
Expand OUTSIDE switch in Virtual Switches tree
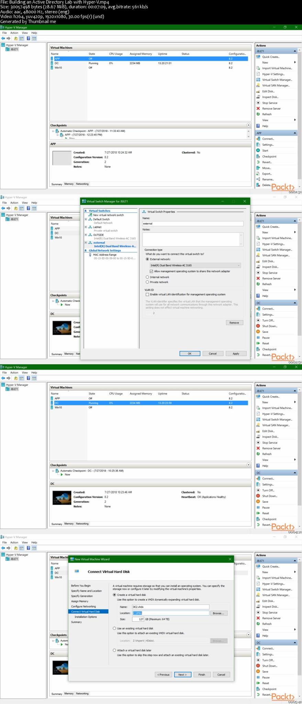click(x=86, y=235)
